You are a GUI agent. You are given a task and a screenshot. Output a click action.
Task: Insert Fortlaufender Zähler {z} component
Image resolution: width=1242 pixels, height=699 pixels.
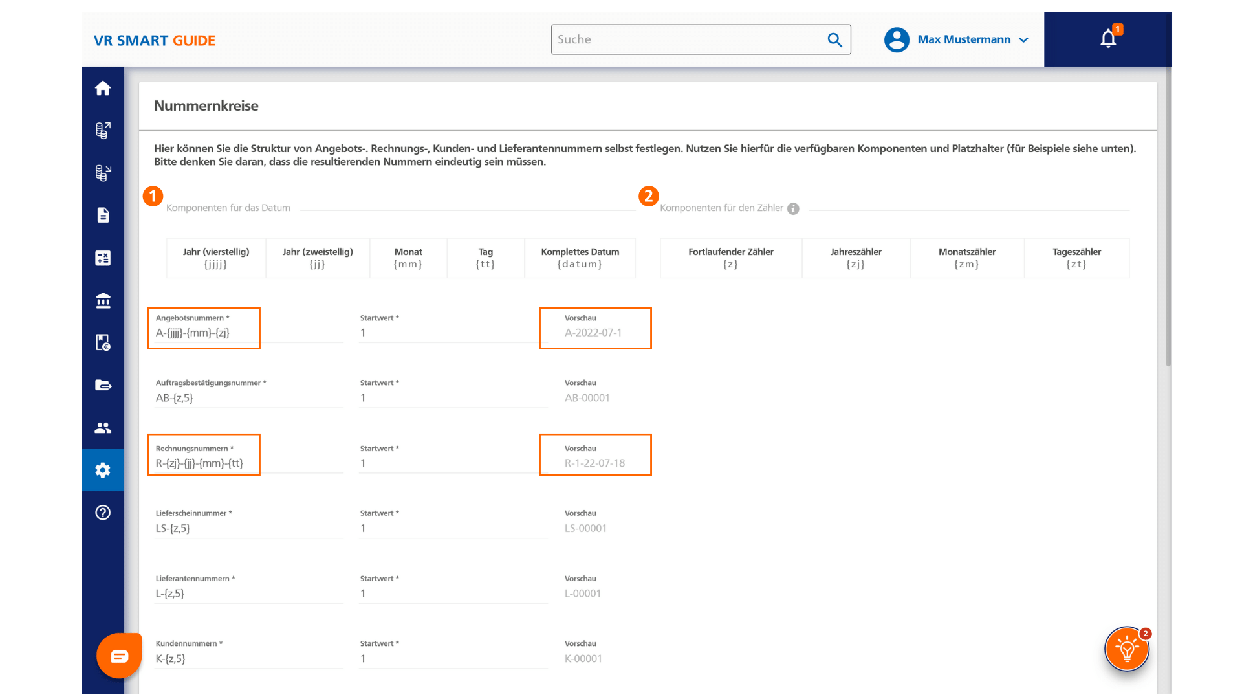tap(731, 258)
